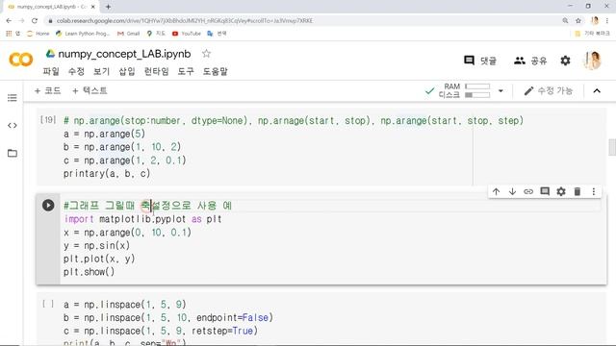Viewport: 616px width, 346px height.
Task: Expand RAM and disk resource dropdown
Action: (500, 91)
